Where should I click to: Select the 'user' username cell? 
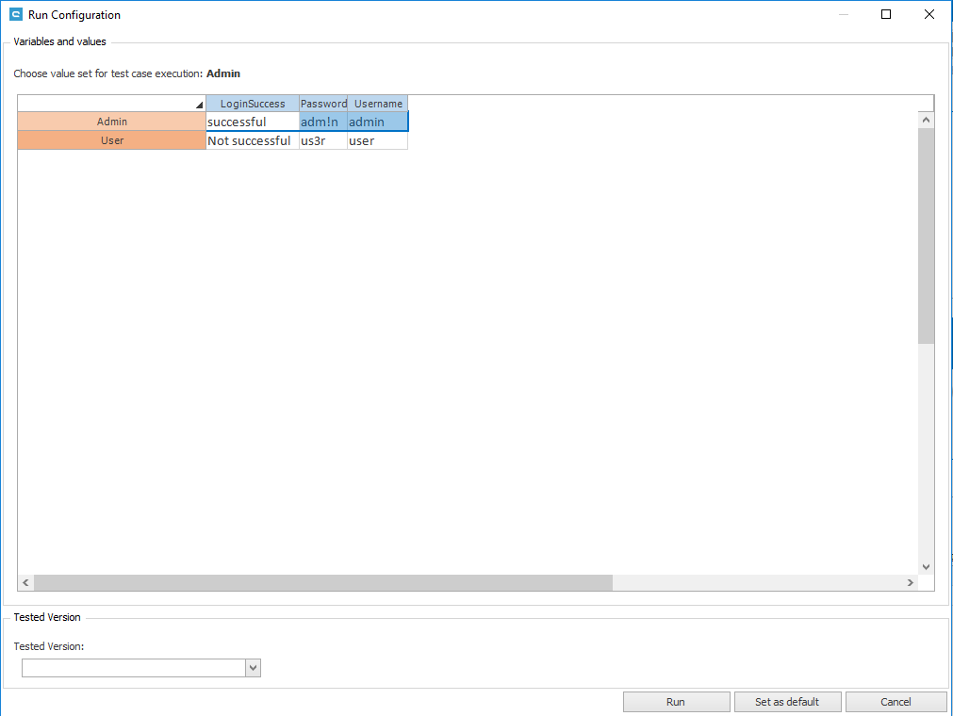(378, 140)
